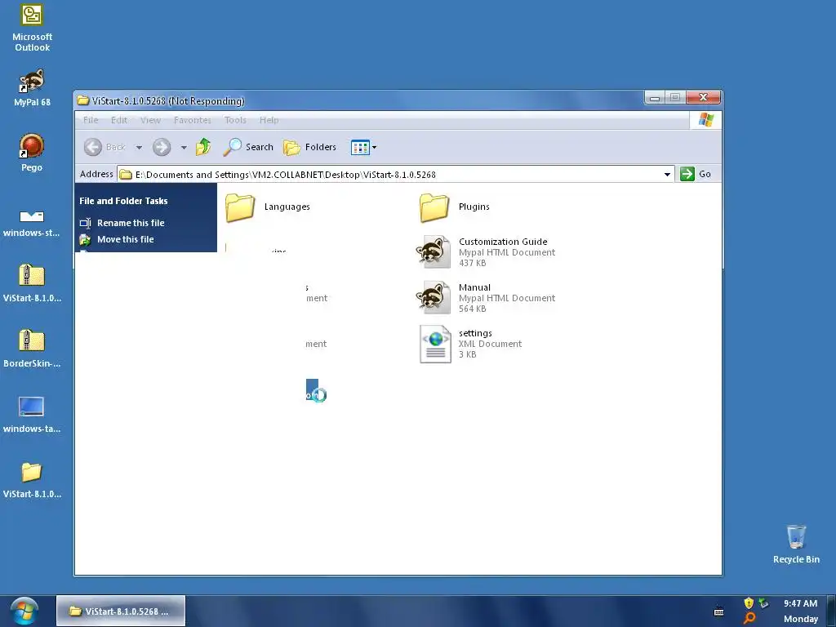The height and width of the screenshot is (627, 836).
Task: Open the Edit menu
Action: point(119,120)
